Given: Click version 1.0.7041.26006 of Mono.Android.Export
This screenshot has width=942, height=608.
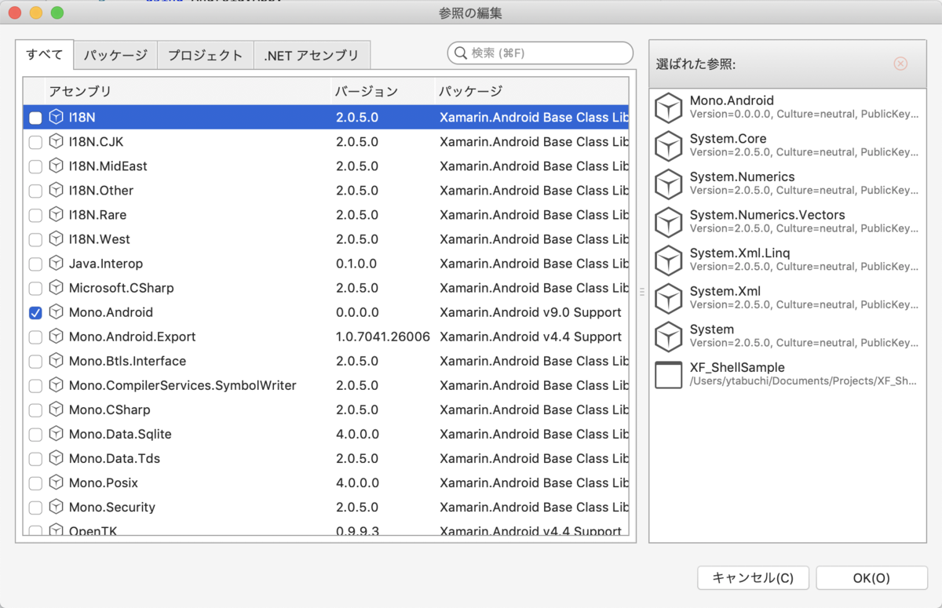Looking at the screenshot, I should tap(383, 337).
